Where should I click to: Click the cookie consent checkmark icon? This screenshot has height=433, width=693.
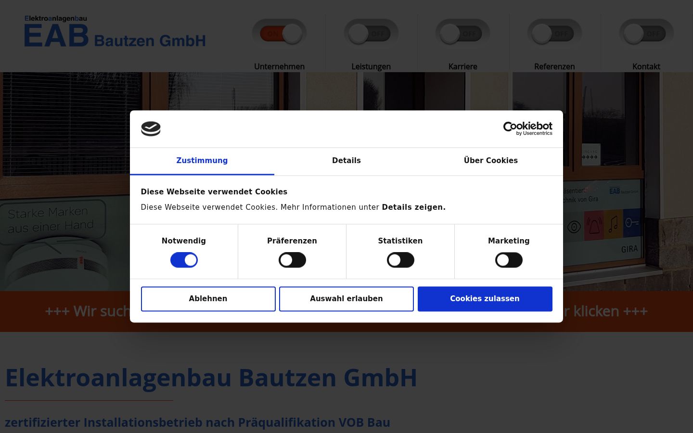coord(151,128)
